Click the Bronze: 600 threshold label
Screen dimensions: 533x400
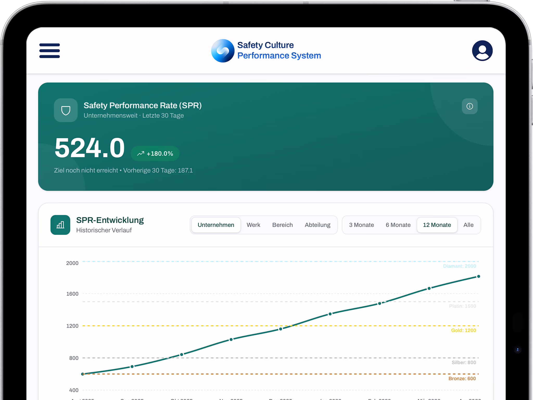tap(462, 379)
